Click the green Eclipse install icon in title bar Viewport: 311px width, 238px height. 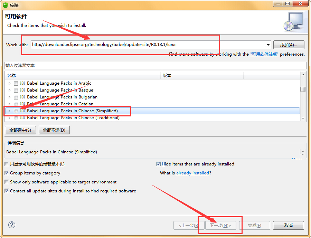[x=5, y=5]
